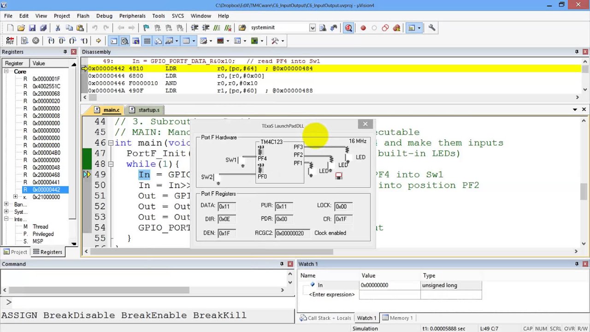Open the Window Layout dropdown arrow
Viewport: 590px width, 332px height.
pos(419,28)
